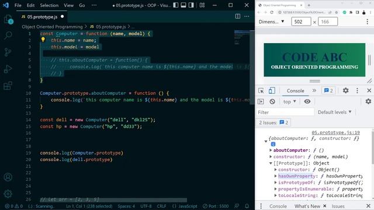Show more DevTools tabs chevron
The width and height of the screenshot is (374, 210).
[x=314, y=91]
